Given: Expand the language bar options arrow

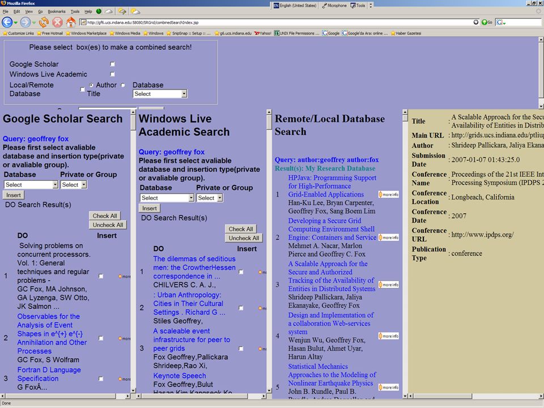Looking at the screenshot, I should pos(371,5).
